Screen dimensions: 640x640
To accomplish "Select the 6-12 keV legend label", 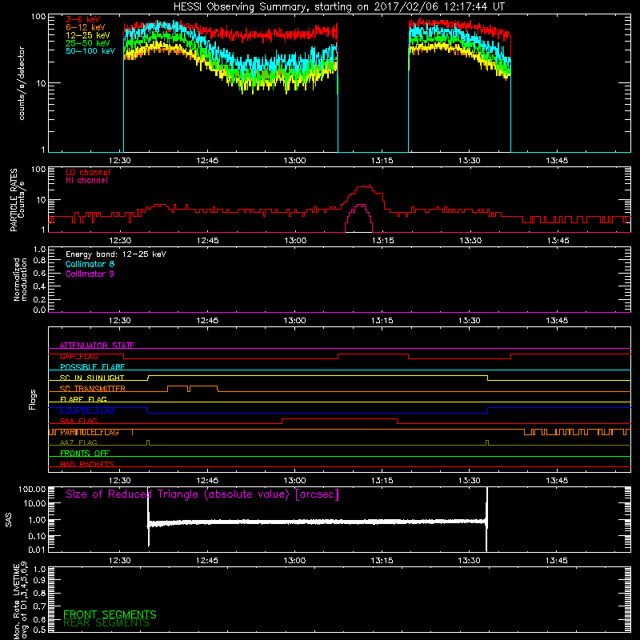I will 86,27.
